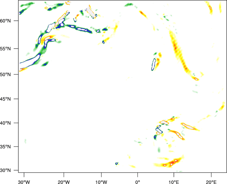
Task: Click the 30°W longitude axis label
Action: coord(24,182)
